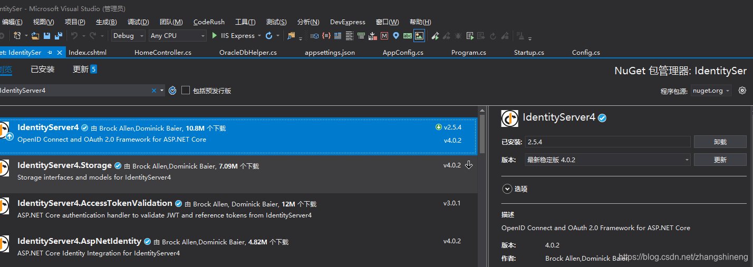
Task: Open the View menu
Action: 43,22
